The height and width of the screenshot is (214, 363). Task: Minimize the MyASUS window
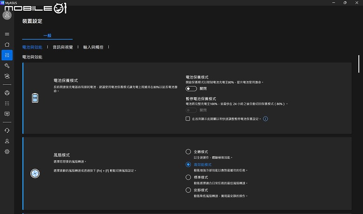click(x=334, y=3)
